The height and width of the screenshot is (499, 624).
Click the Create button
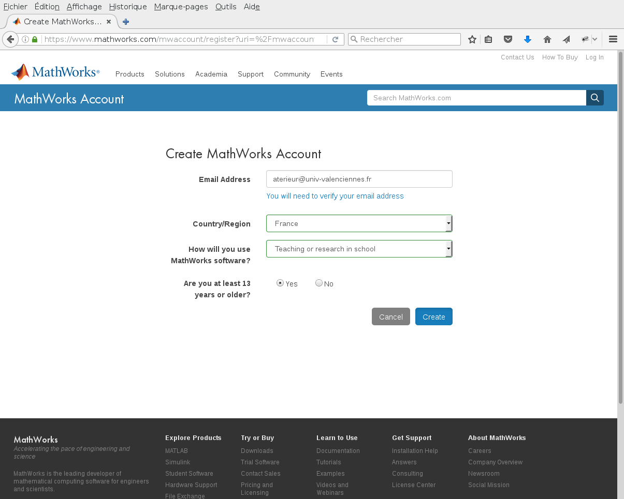434,316
